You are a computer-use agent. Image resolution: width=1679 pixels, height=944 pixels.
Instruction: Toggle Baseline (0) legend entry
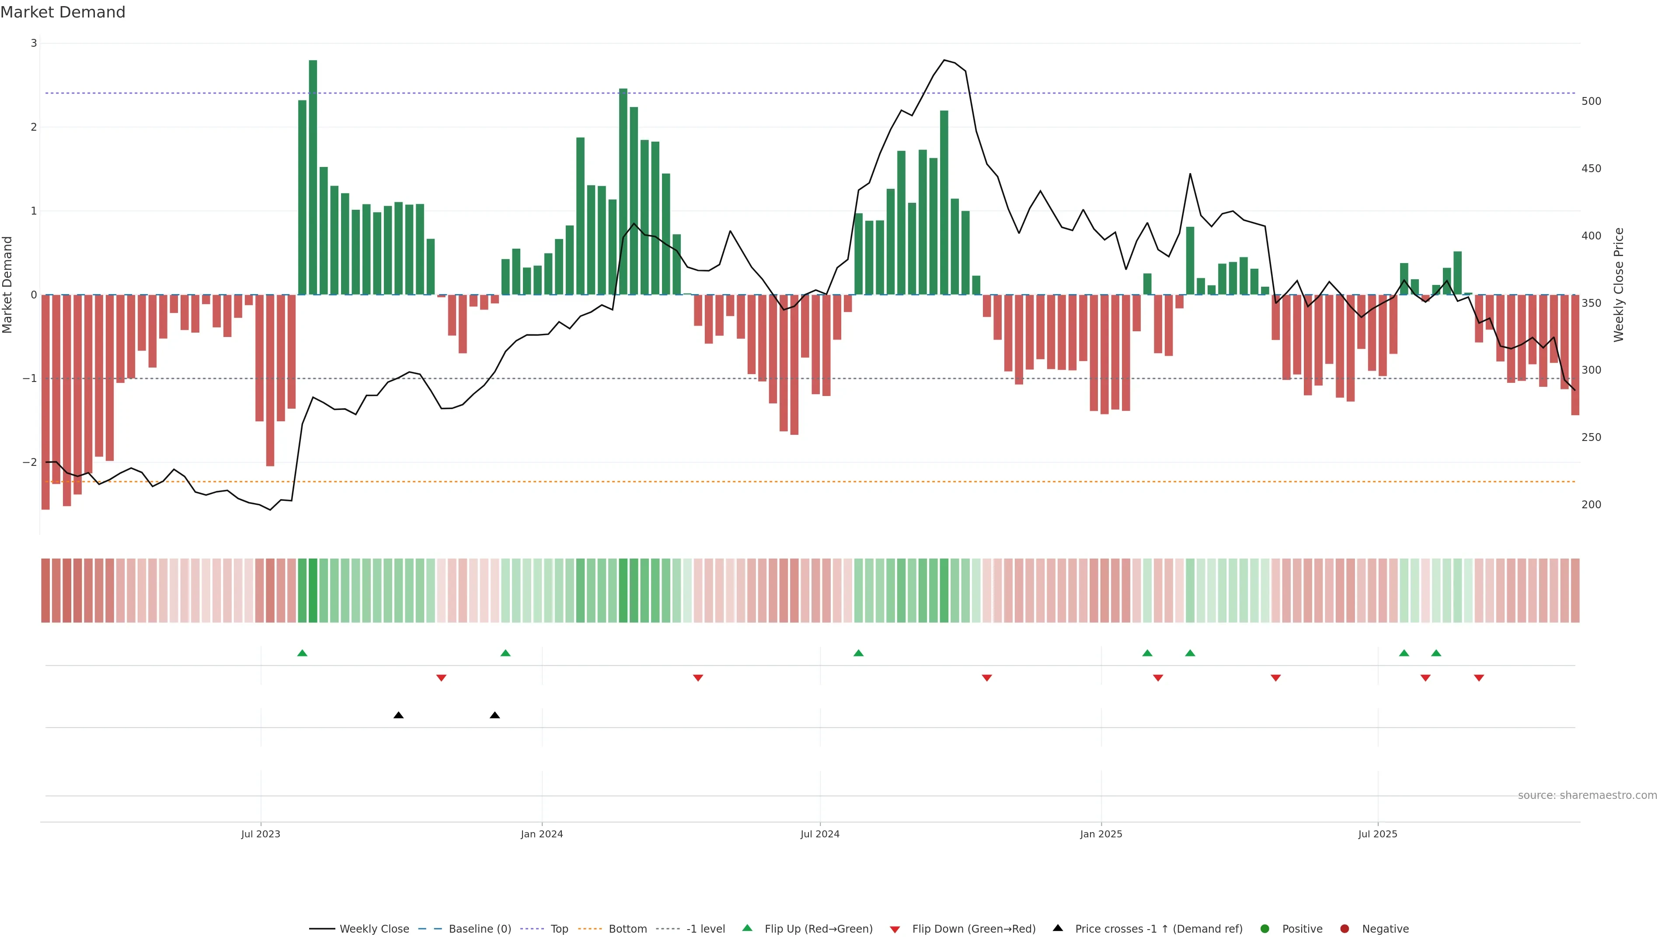(x=479, y=929)
